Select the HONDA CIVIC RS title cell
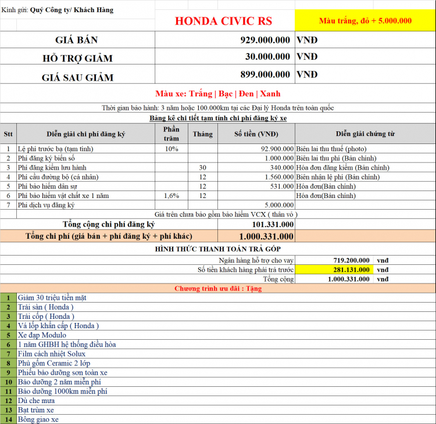Screen dimensions: 436x424 tap(224, 20)
